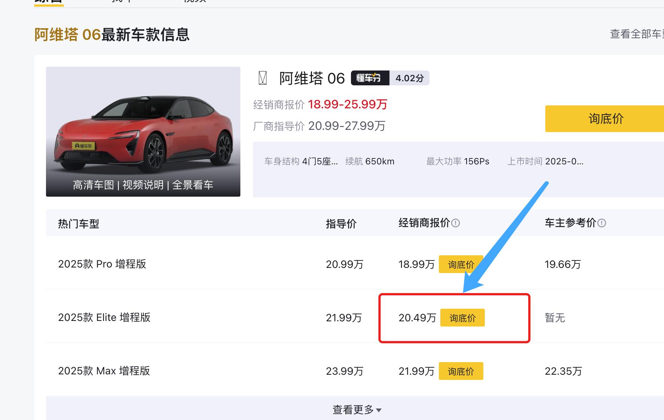Open 视频说明 video link
This screenshot has height=420, width=664.
(143, 185)
